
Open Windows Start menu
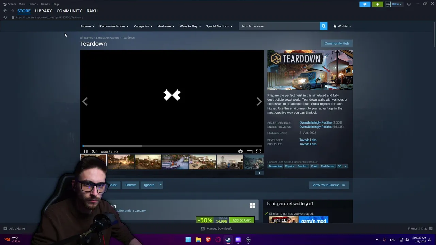188,240
